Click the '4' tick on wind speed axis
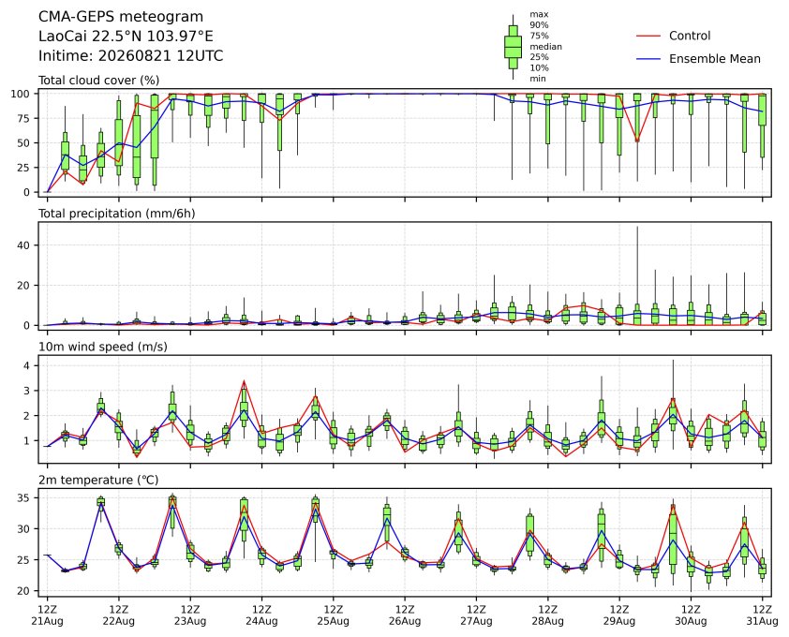 [x=28, y=365]
